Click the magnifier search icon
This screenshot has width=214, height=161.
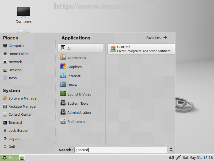coord(171,150)
